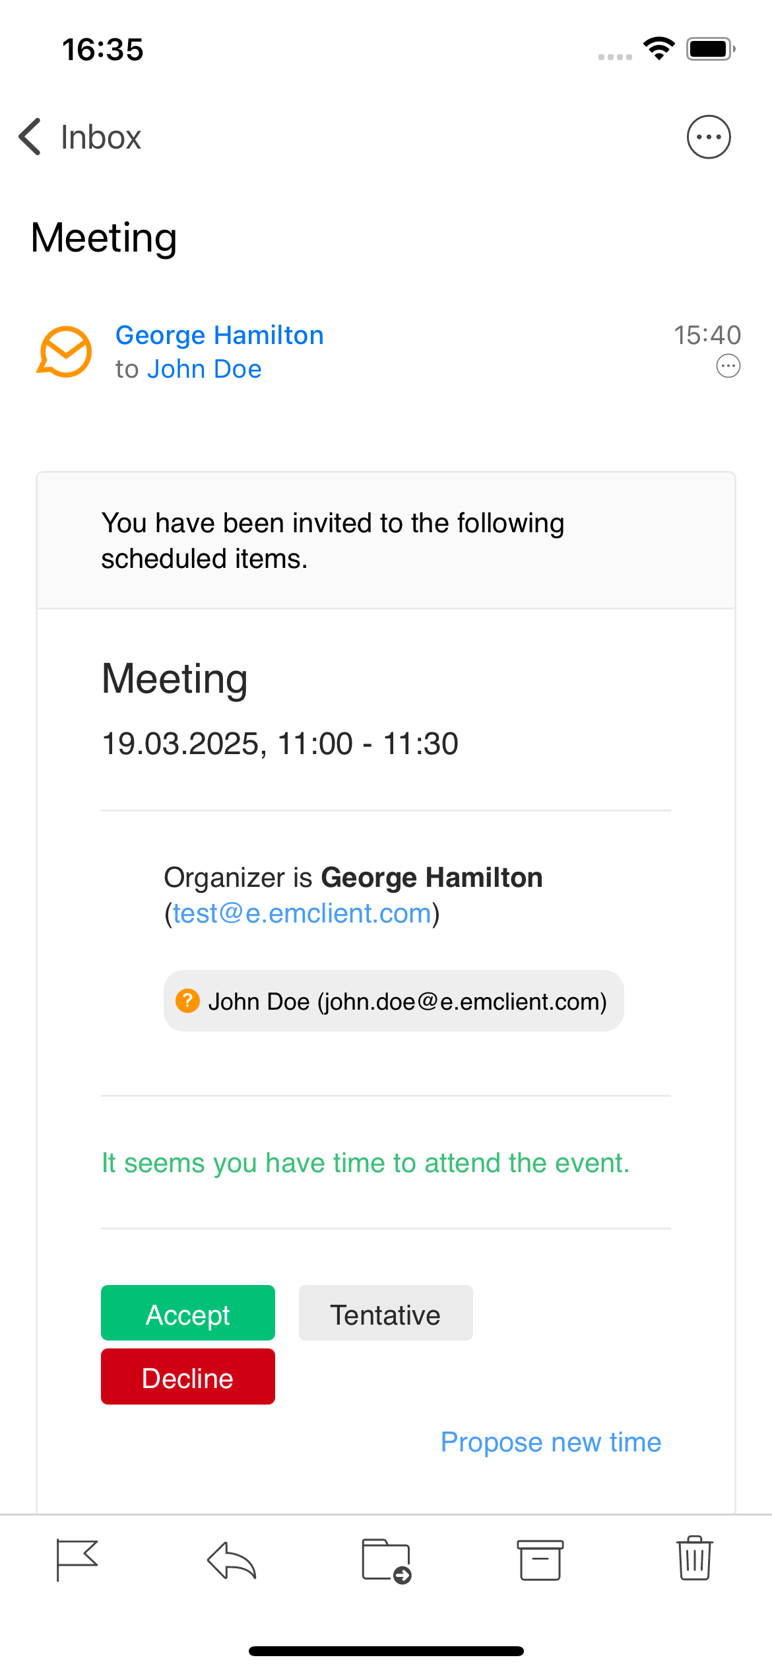The image size is (772, 1672).
Task: Open the test@e.emclient.com email link
Action: [x=302, y=913]
